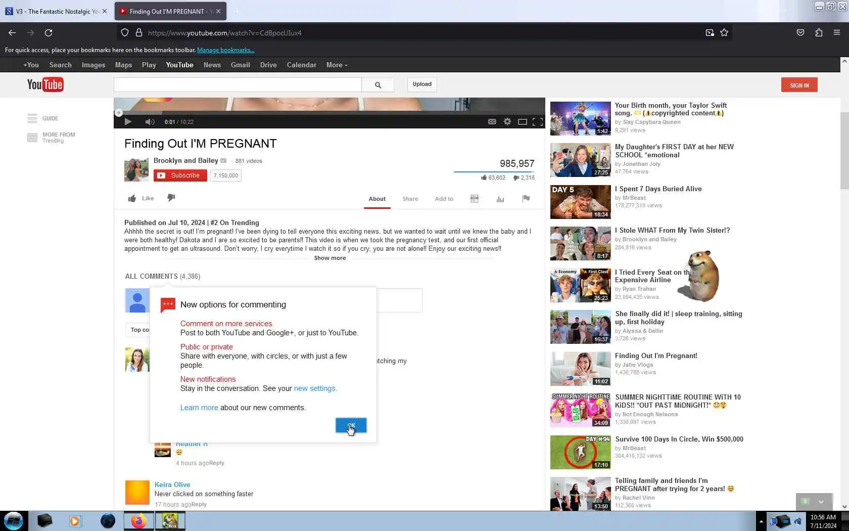Open Images from the Google bar
The image size is (849, 531).
coord(93,65)
